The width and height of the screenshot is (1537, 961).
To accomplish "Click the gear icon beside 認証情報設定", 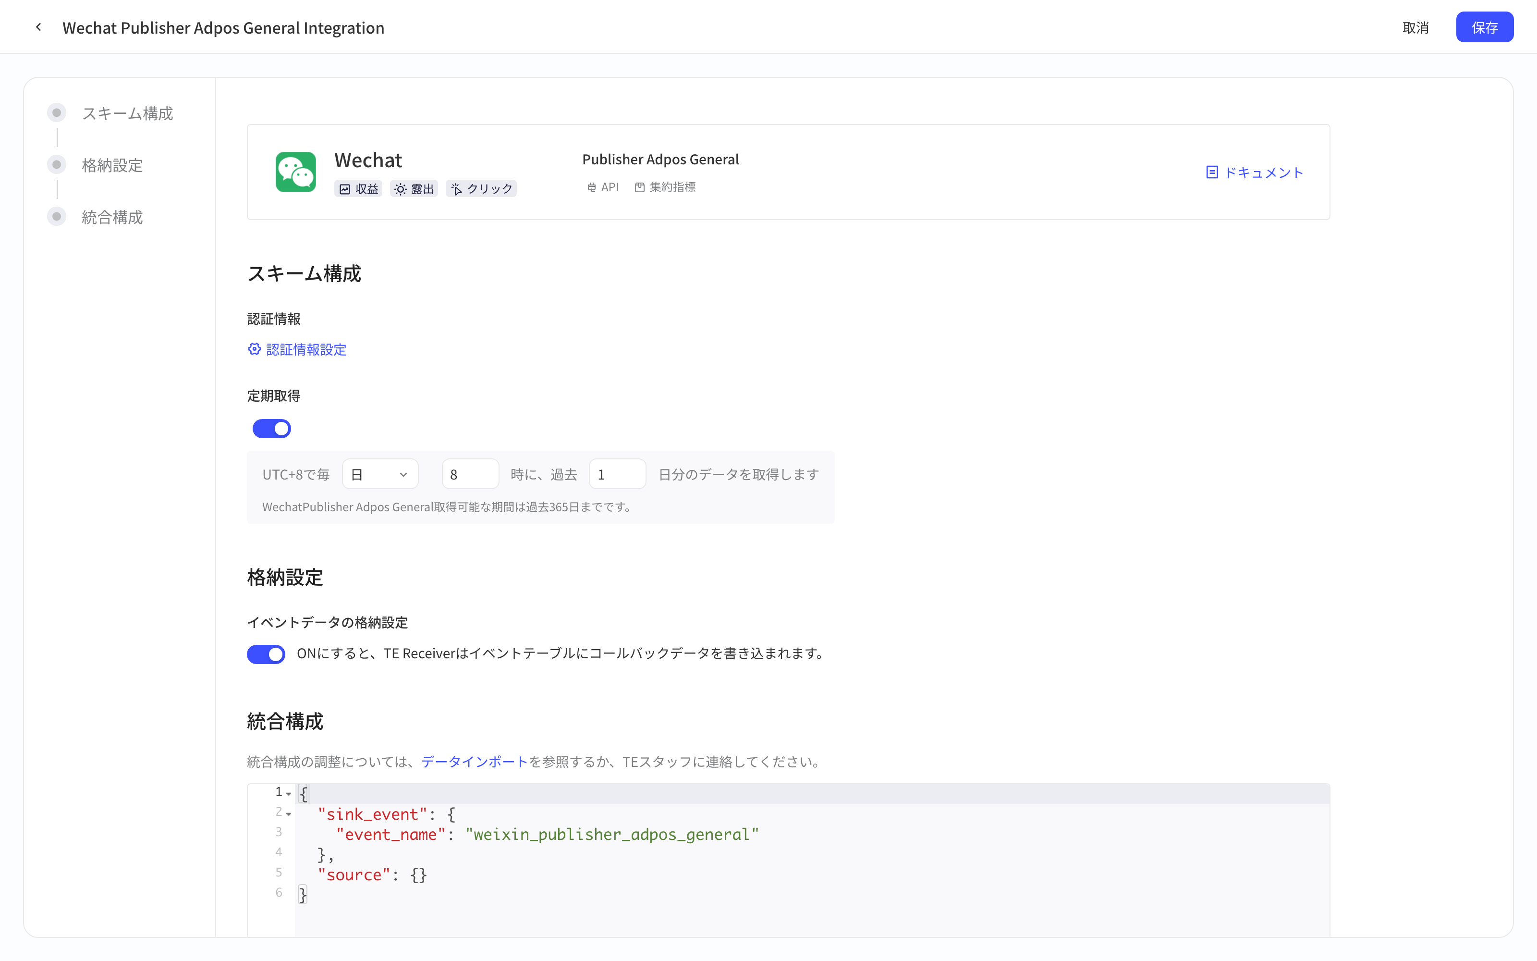I will click(x=254, y=349).
